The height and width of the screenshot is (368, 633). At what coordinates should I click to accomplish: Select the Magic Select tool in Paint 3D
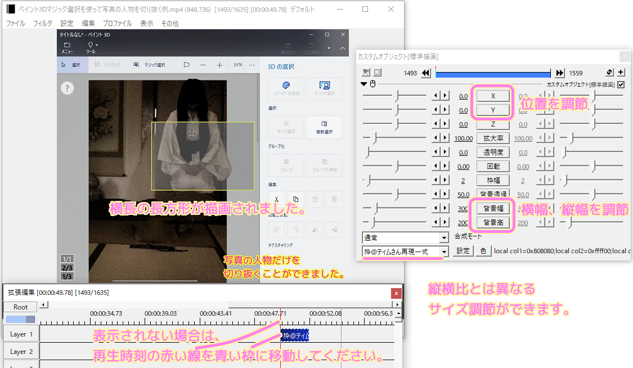149,65
